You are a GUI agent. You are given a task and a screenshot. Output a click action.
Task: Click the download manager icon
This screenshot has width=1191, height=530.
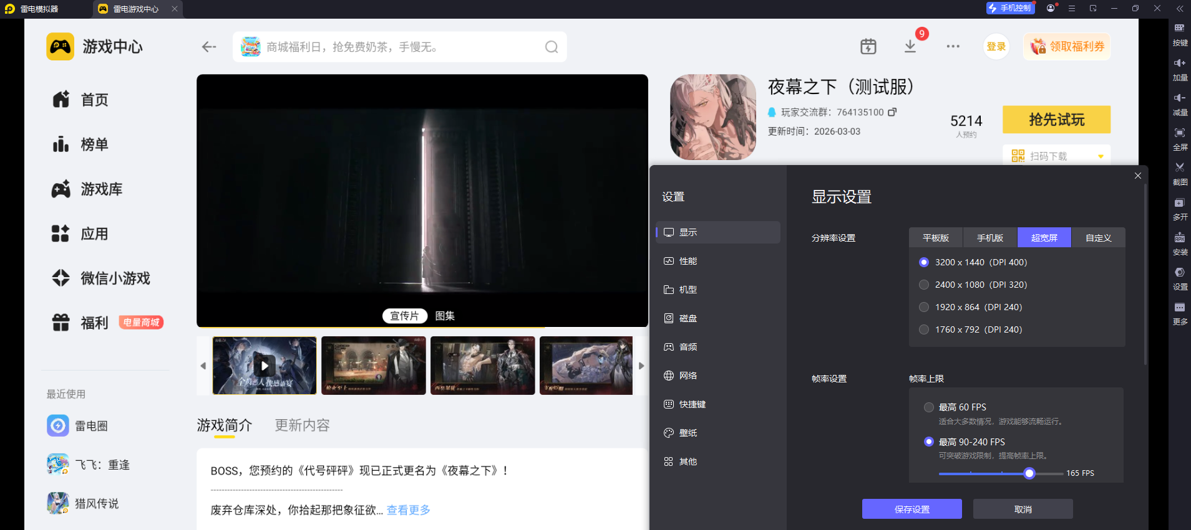[910, 47]
